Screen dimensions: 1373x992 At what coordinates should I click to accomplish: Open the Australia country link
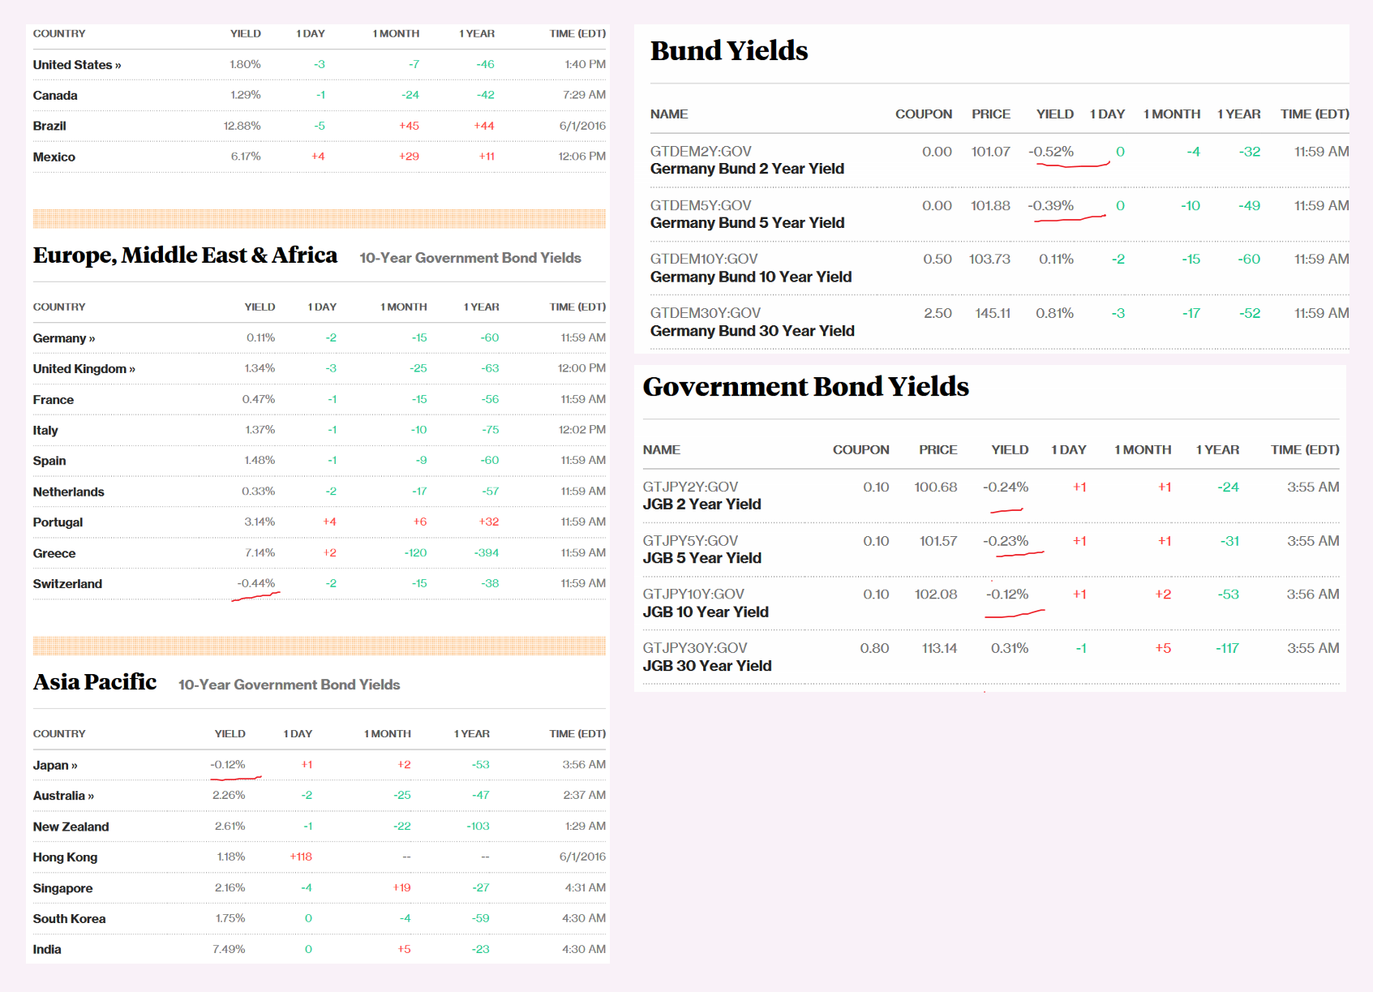(63, 796)
